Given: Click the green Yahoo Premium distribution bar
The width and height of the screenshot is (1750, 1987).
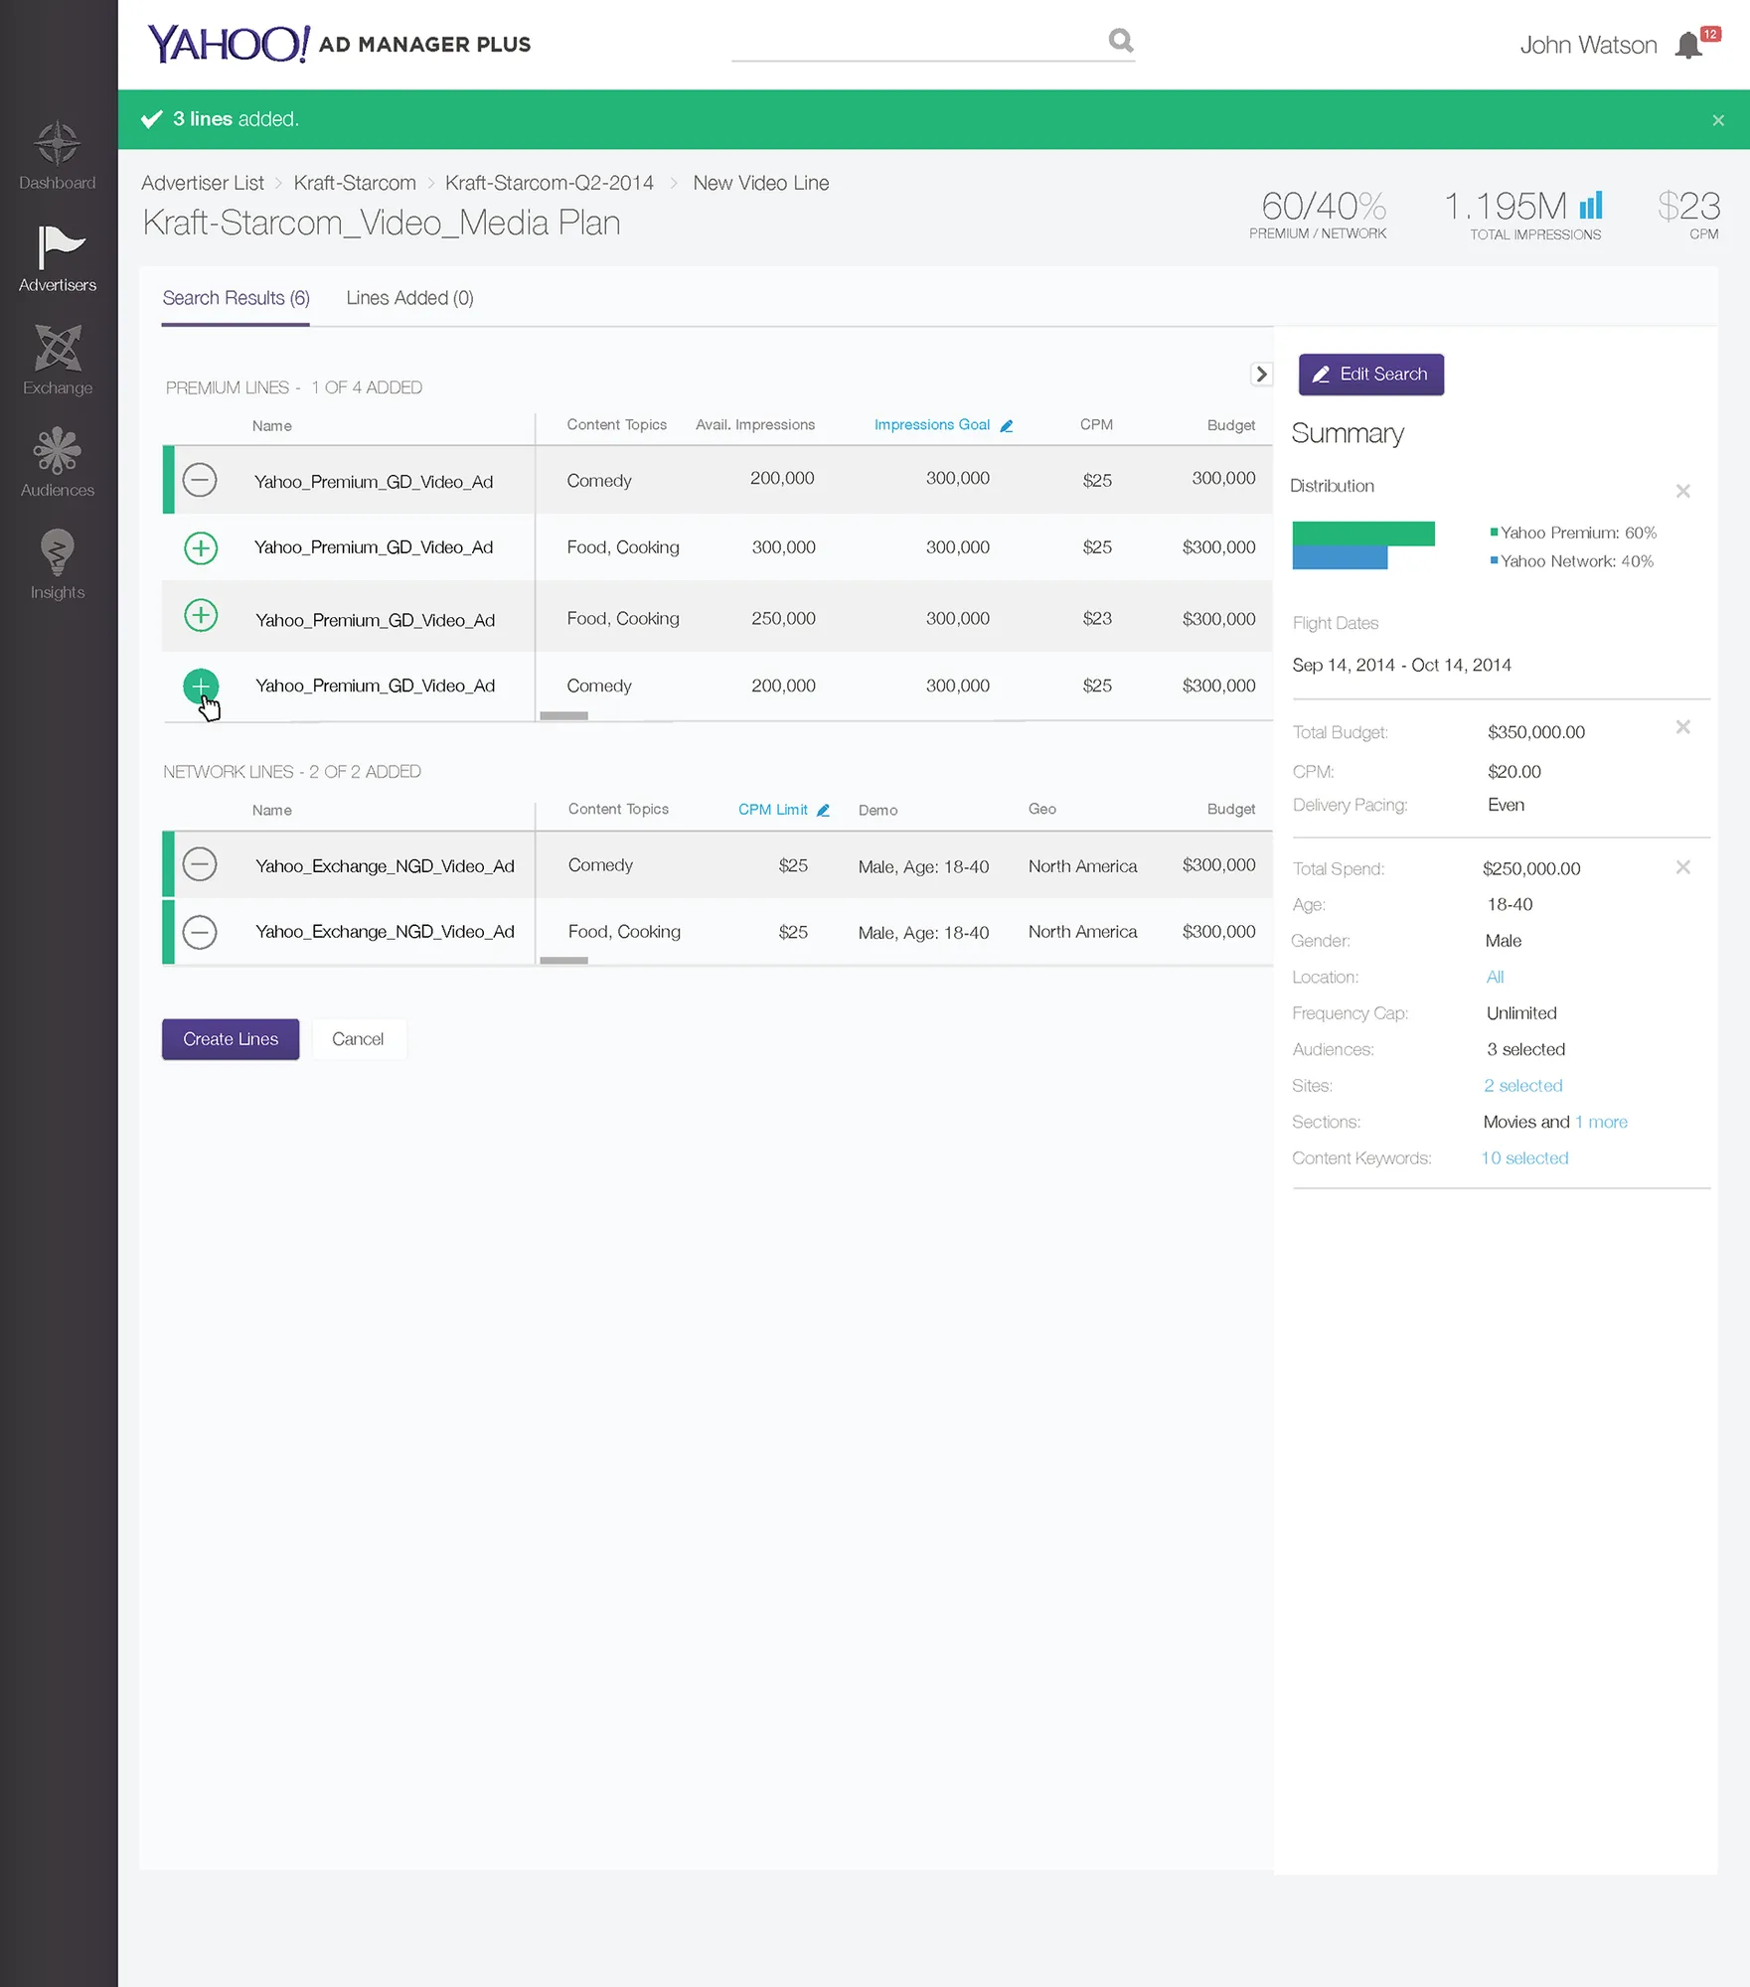Looking at the screenshot, I should click(x=1363, y=534).
